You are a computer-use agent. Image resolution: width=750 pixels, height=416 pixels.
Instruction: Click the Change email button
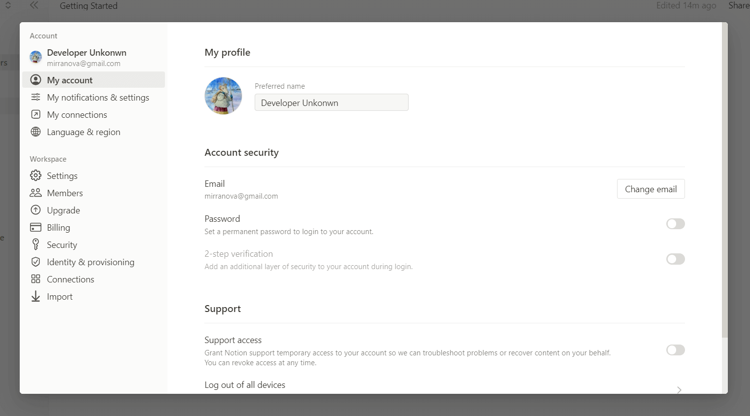click(651, 189)
